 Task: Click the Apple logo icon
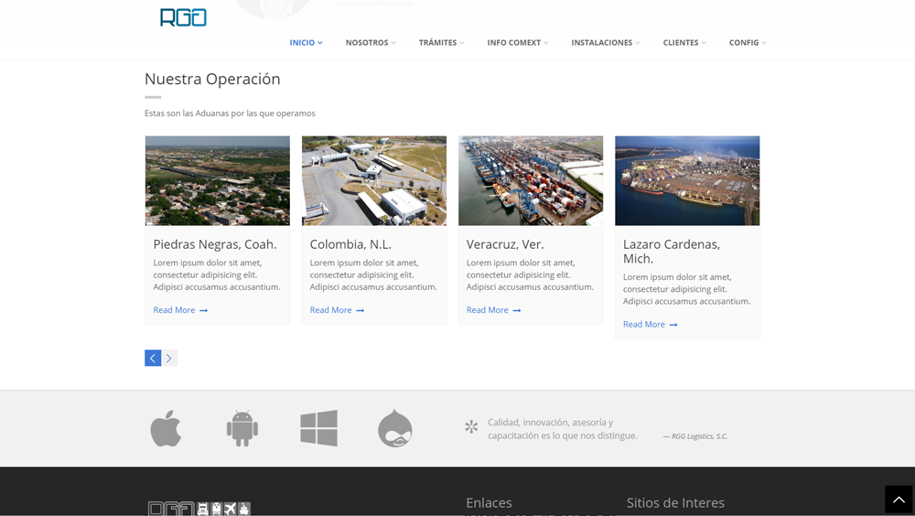click(x=166, y=428)
